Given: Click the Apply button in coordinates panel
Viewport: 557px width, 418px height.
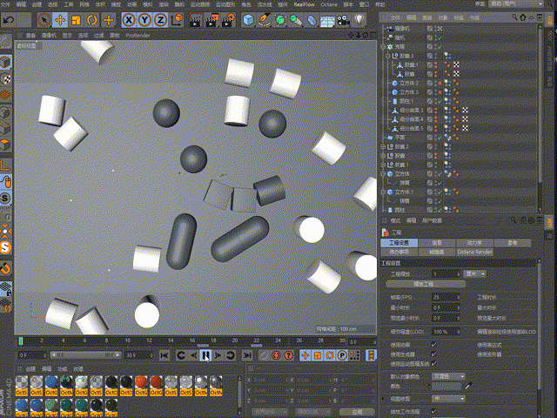Looking at the screenshot, I should click(x=357, y=412).
